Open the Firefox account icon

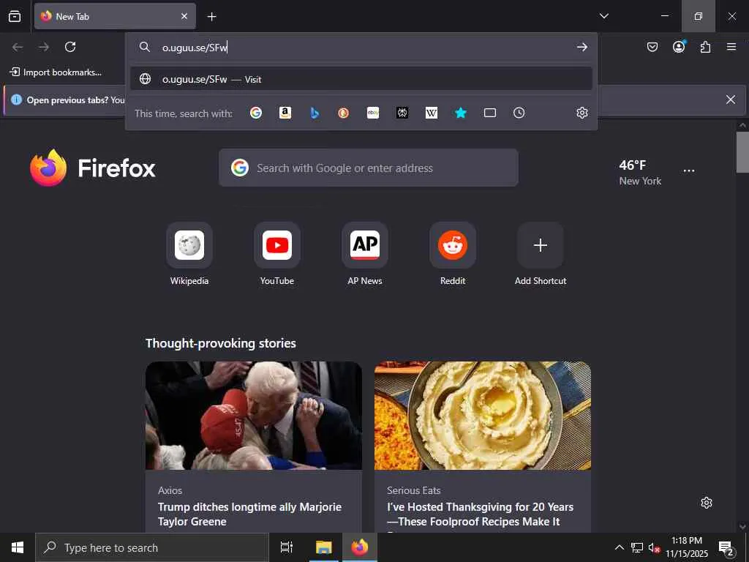click(x=679, y=46)
